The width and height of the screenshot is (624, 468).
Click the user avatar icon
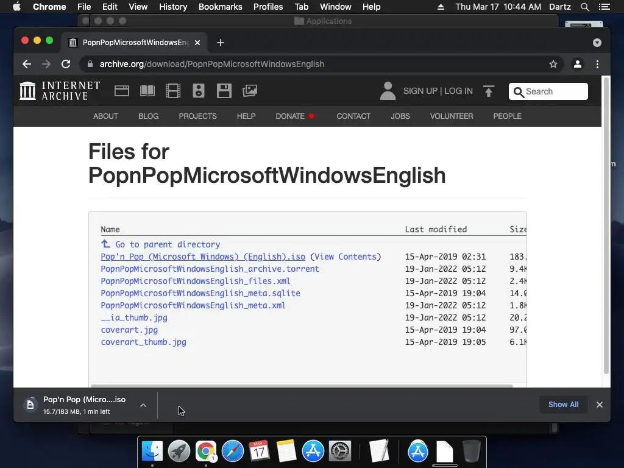pos(388,91)
